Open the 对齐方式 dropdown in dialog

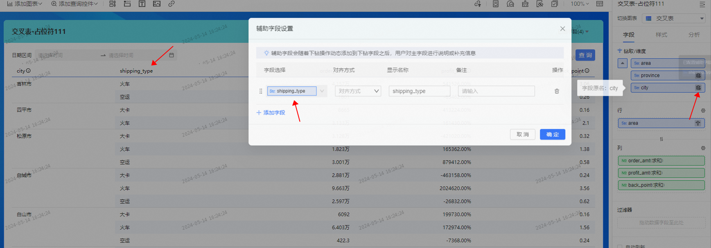(358, 91)
